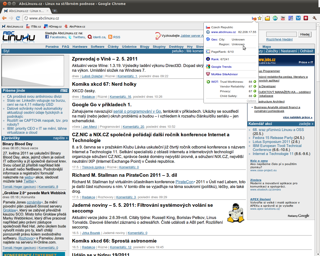320x256 pixels.
Task: Click the blue AbcLinuxu extension icon
Action: [298, 18]
